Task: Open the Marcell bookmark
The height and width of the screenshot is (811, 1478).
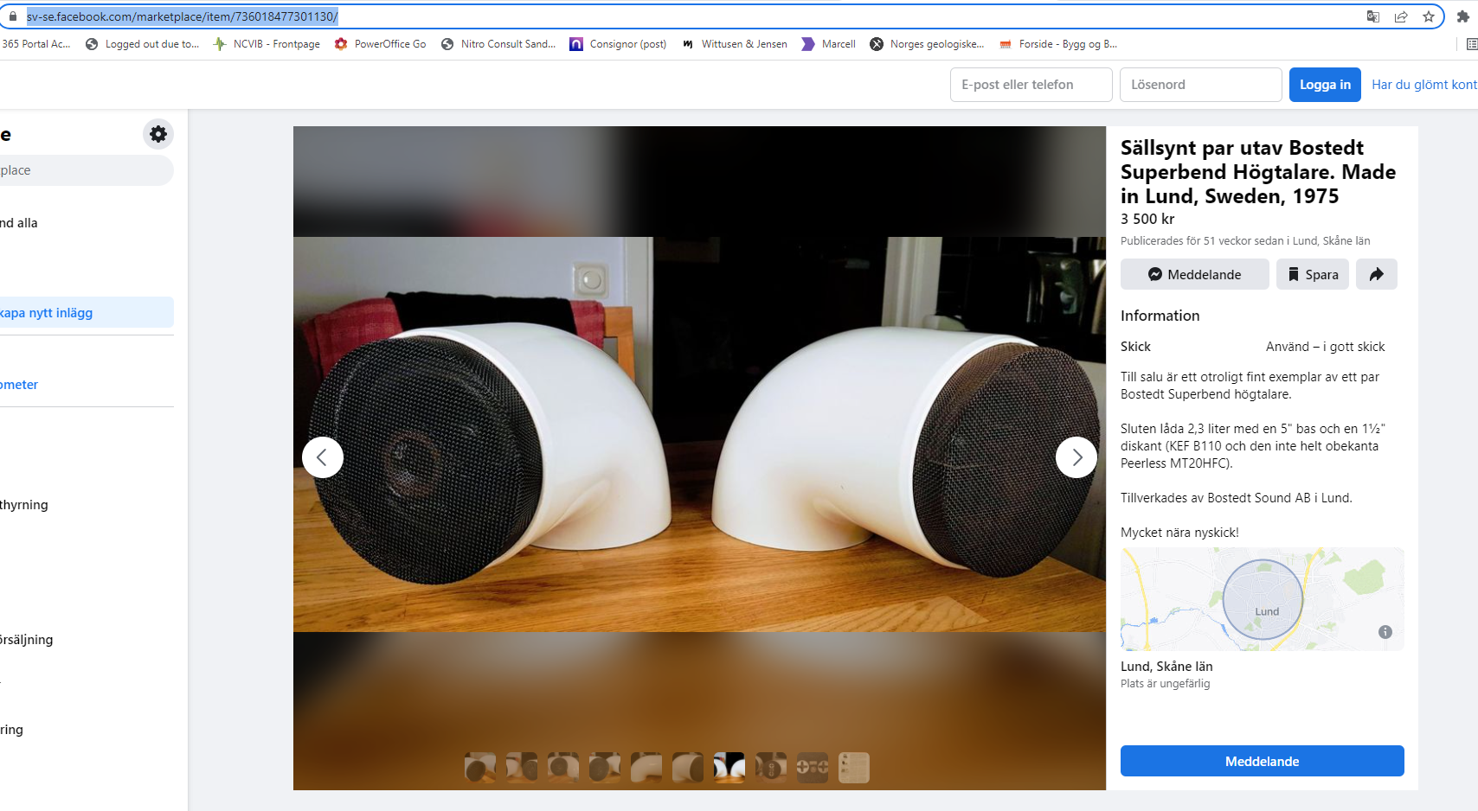Action: click(828, 44)
